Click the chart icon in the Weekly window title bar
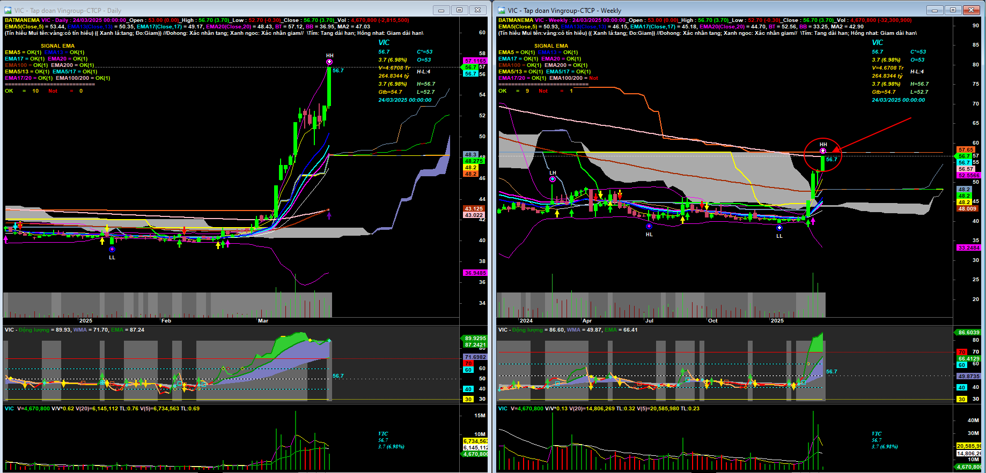 tap(502, 10)
